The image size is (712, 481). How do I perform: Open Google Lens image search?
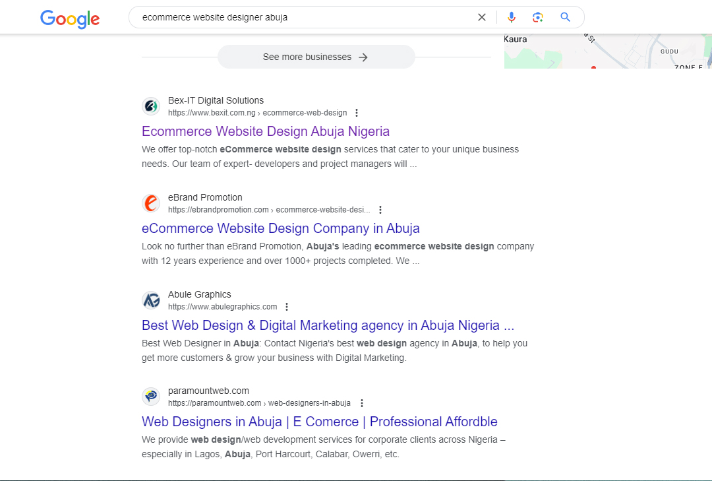point(538,17)
